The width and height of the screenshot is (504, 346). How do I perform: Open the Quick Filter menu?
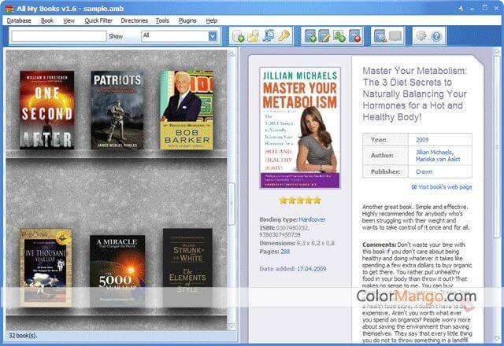click(x=98, y=20)
